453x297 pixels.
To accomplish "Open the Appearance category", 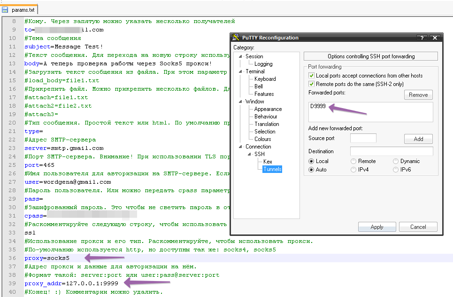I will point(268,109).
